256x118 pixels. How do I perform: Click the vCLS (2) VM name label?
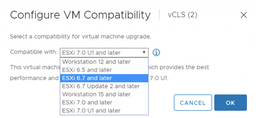tap(182, 15)
